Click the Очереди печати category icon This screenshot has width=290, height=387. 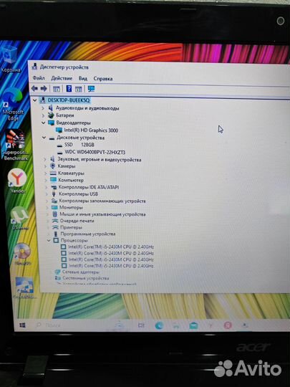[55, 221]
